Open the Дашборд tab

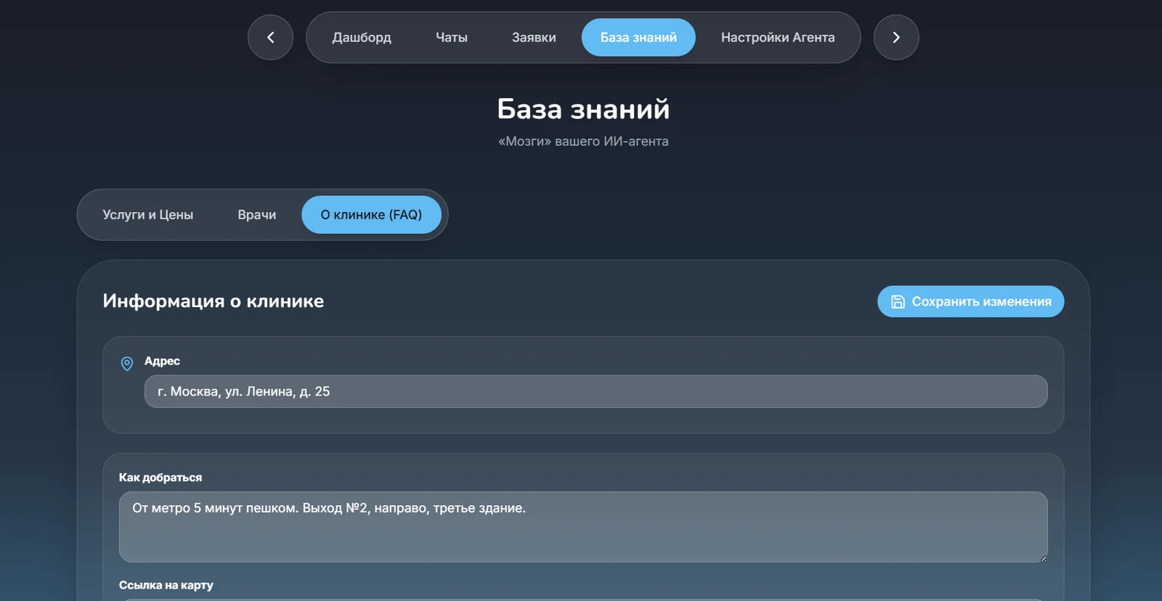(x=362, y=37)
